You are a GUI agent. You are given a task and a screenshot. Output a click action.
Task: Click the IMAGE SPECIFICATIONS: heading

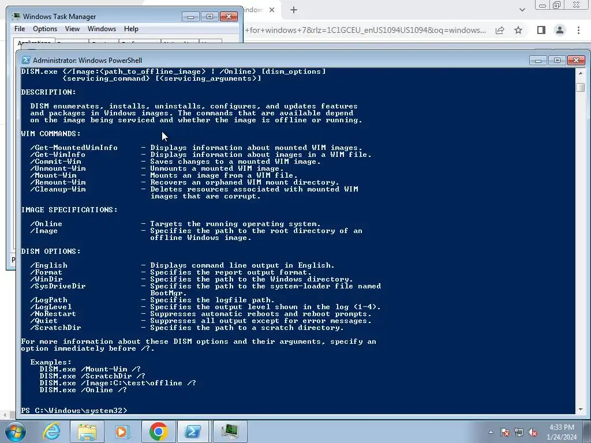click(69, 210)
